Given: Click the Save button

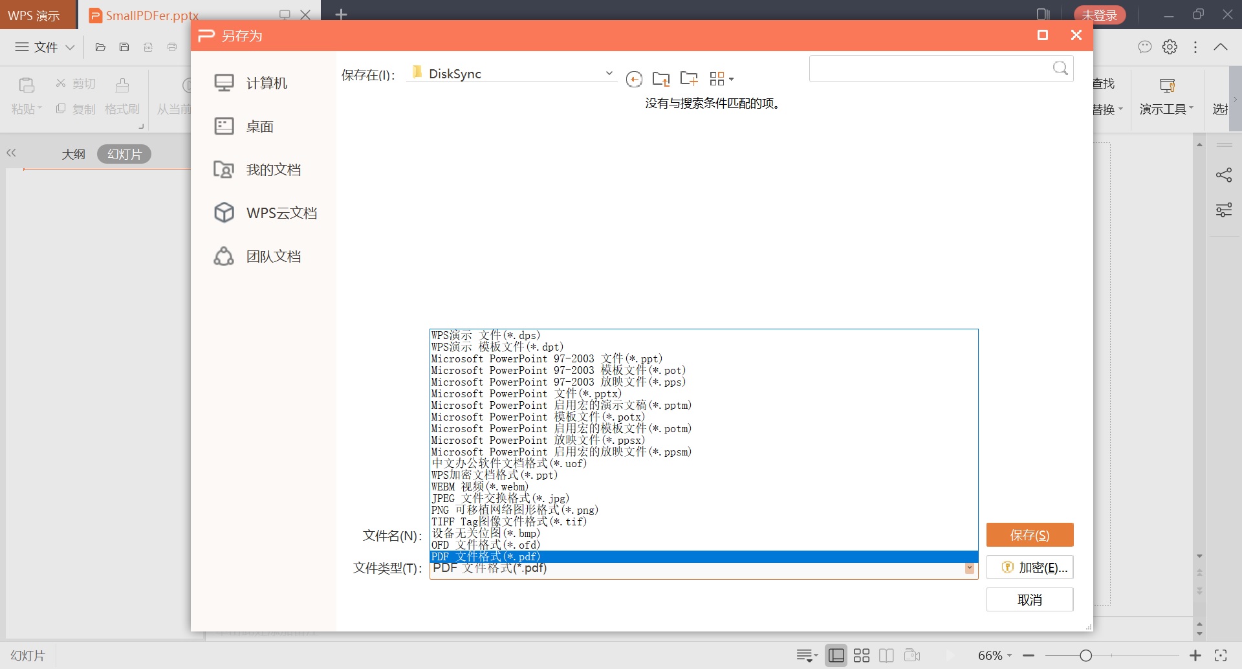Looking at the screenshot, I should (1029, 535).
